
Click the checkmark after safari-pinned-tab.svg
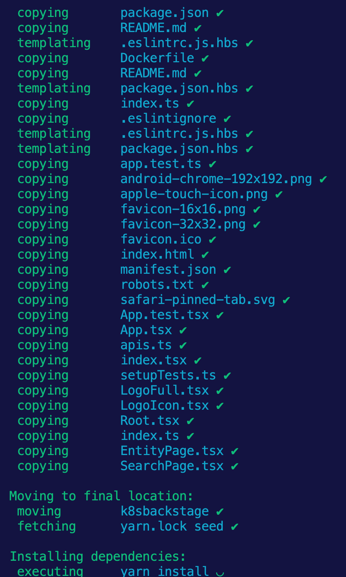286,300
